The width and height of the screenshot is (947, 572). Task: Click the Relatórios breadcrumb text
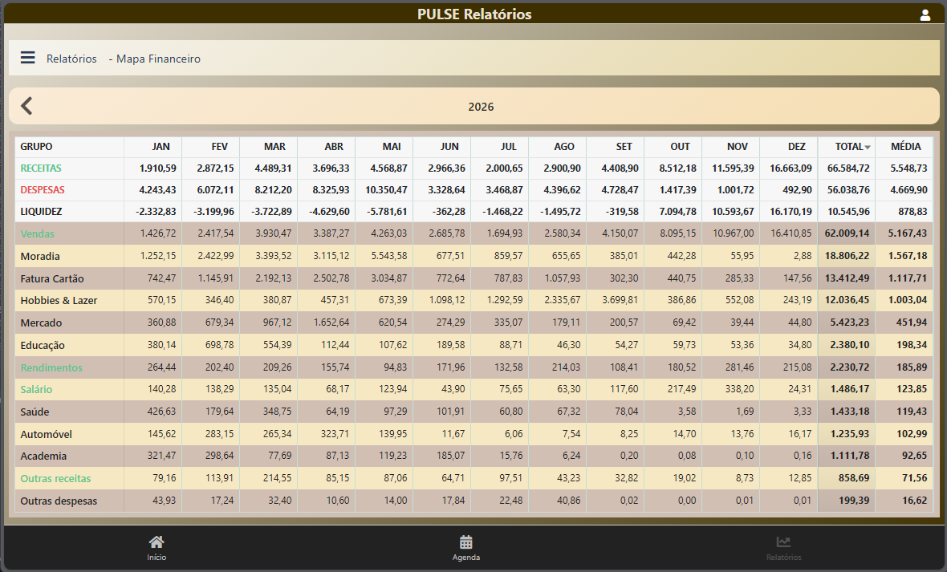click(71, 59)
